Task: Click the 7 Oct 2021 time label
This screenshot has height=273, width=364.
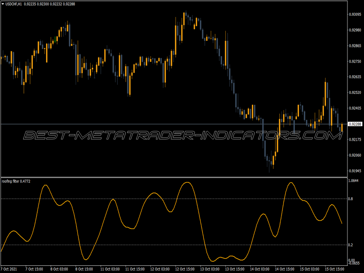Action: (9, 269)
